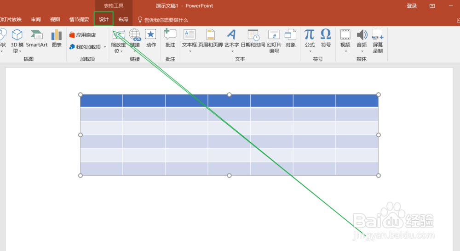This screenshot has height=251, width=460.
Task: Click the table's top-middle resize handle
Action: (x=230, y=95)
